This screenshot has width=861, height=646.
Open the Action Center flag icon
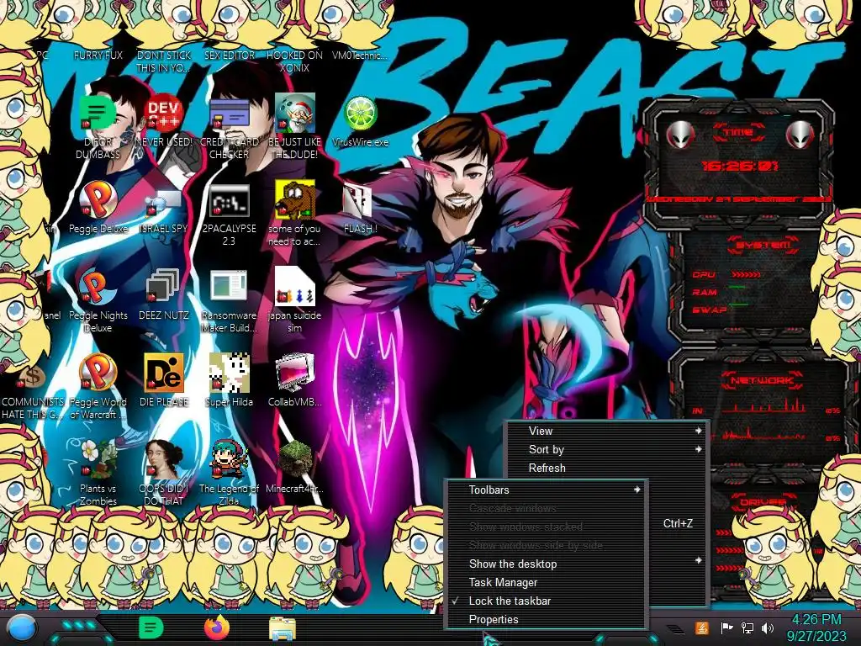(x=726, y=627)
